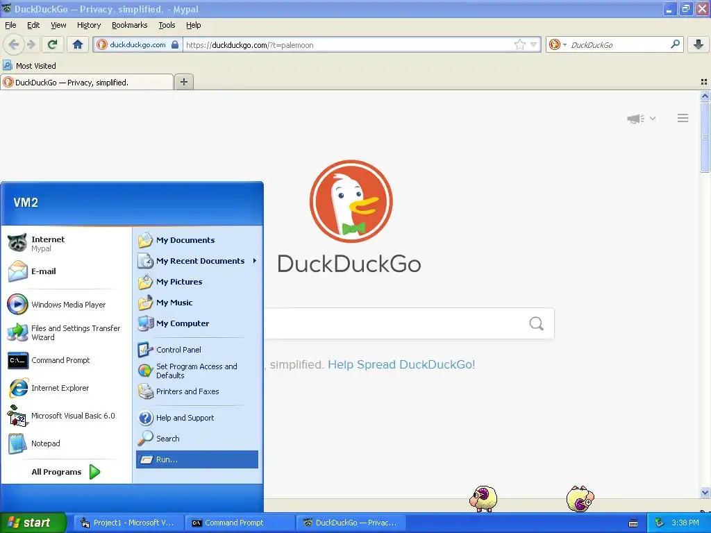Open the Tools menu
This screenshot has height=533, width=711.
coord(167,25)
